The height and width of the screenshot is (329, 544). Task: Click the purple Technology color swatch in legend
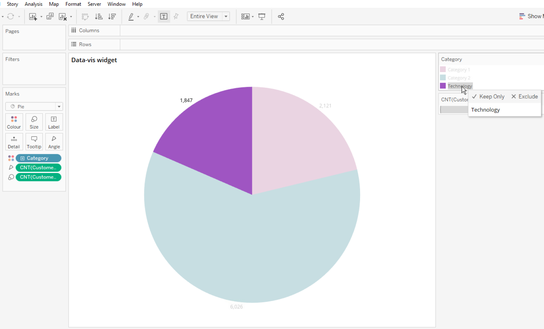click(x=442, y=86)
